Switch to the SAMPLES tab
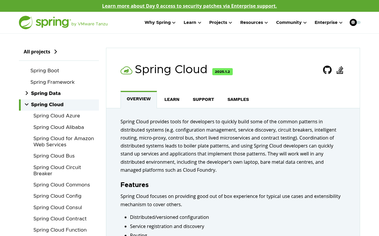 [x=238, y=99]
